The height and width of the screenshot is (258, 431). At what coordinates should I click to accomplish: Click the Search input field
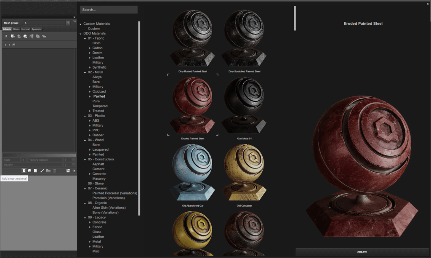(x=109, y=10)
